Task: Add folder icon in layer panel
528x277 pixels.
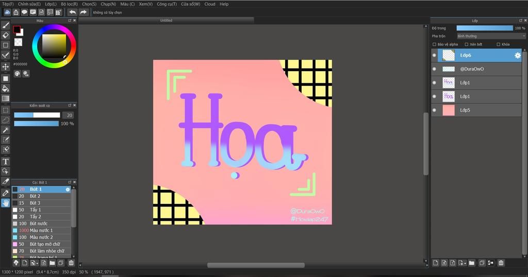Action: [x=471, y=263]
